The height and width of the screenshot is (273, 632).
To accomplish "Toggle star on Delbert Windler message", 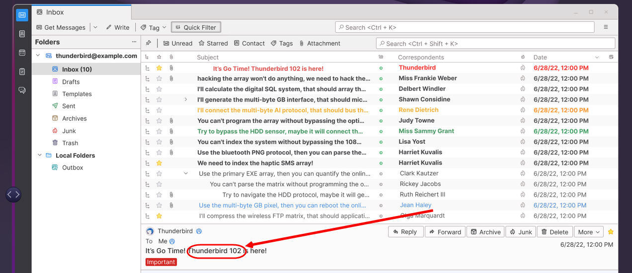I will pyautogui.click(x=159, y=89).
